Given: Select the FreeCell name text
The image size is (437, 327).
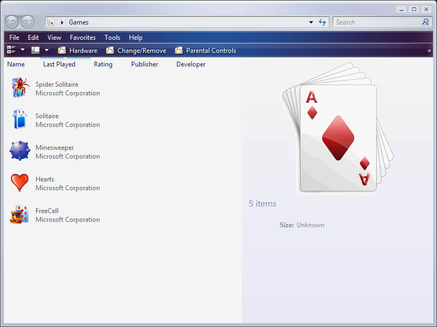Looking at the screenshot, I should 47,211.
